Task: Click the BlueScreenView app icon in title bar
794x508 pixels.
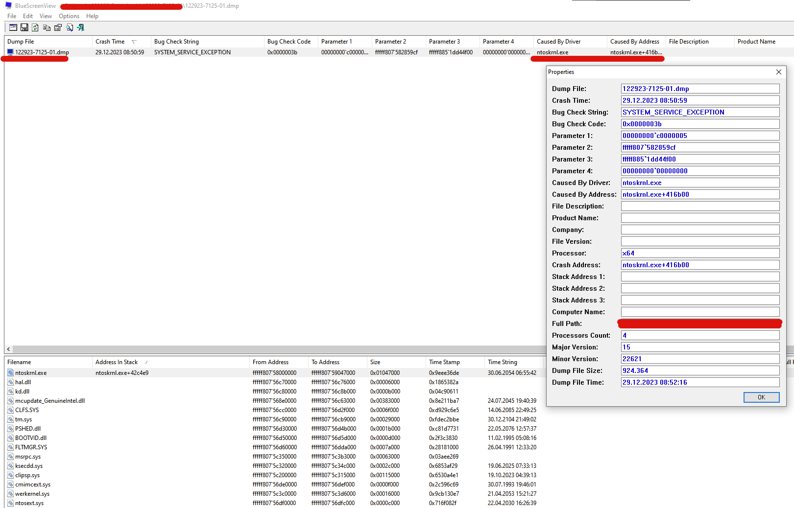Action: click(x=8, y=6)
